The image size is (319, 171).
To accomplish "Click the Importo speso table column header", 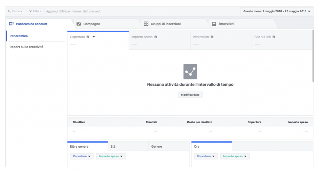I will tap(298, 122).
